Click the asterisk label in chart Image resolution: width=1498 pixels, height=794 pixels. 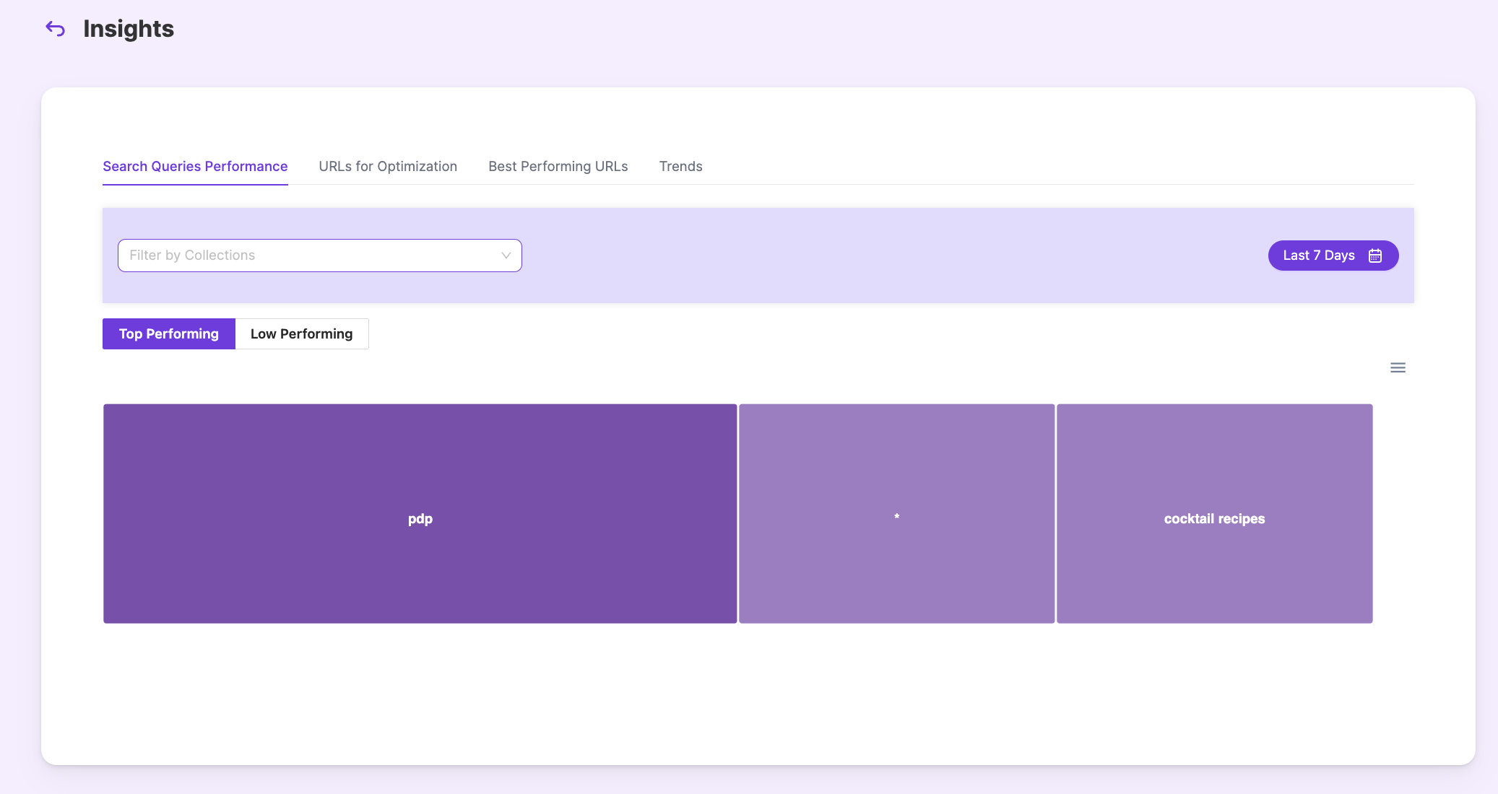896,516
